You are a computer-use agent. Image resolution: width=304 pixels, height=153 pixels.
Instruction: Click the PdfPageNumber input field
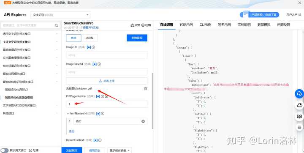click(107, 104)
